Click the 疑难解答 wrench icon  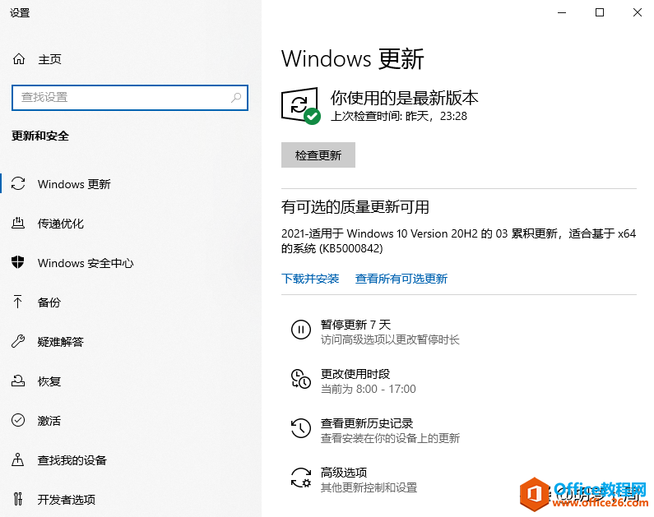click(x=18, y=341)
